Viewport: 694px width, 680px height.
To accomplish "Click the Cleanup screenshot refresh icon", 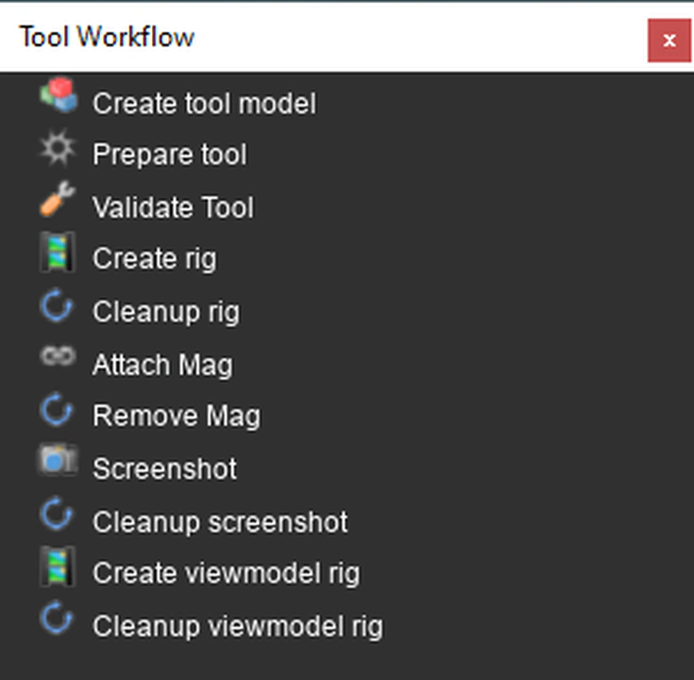I will 58,516.
